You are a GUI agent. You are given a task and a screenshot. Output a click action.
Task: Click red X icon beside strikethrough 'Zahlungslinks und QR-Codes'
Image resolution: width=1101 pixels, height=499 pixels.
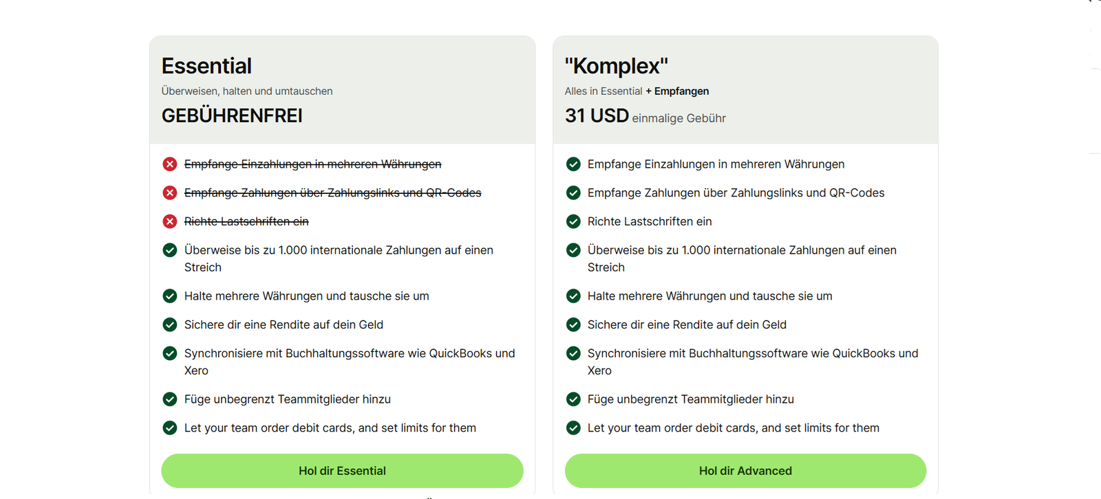click(x=170, y=193)
